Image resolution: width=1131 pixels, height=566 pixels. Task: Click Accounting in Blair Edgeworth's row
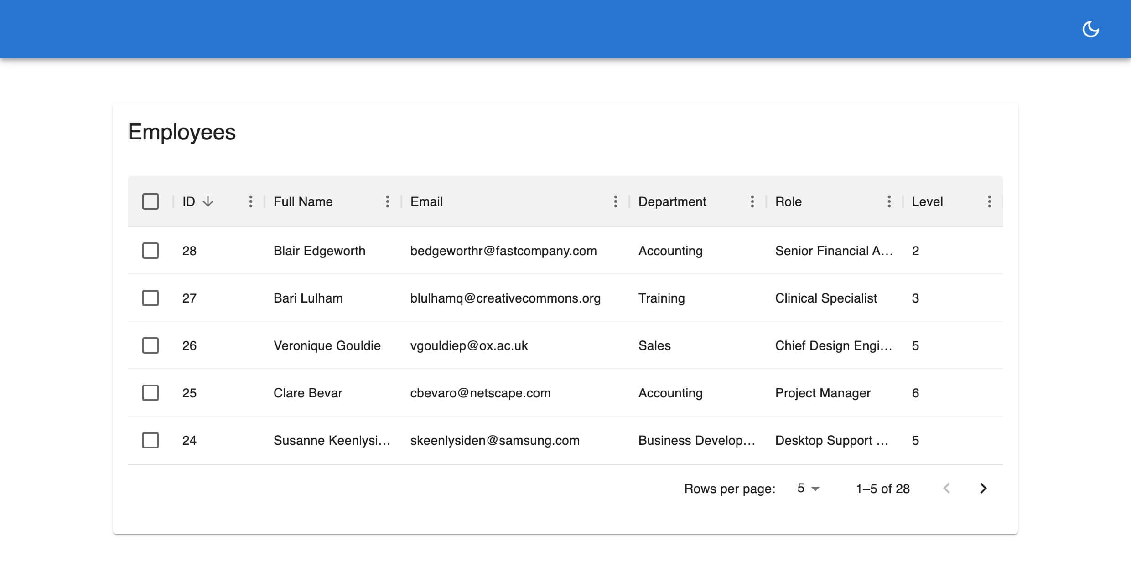pos(670,251)
